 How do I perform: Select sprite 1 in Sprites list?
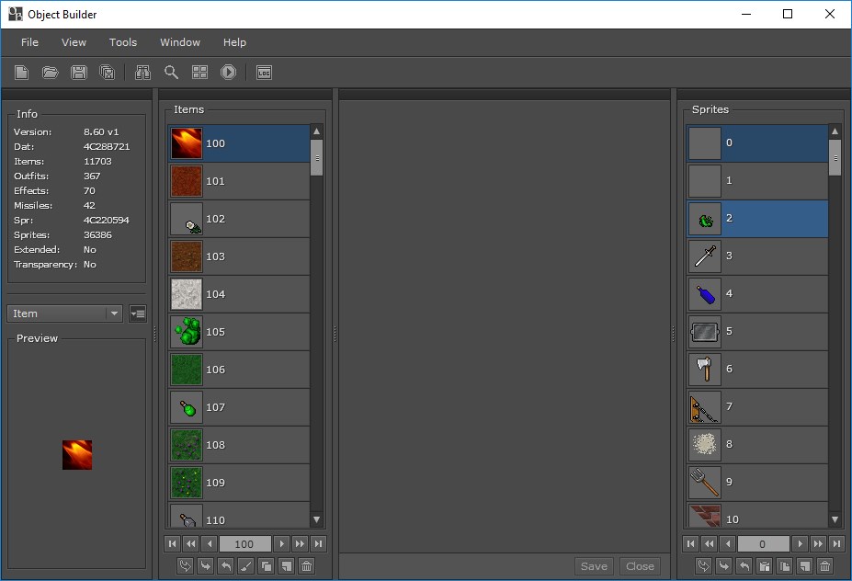coord(757,180)
